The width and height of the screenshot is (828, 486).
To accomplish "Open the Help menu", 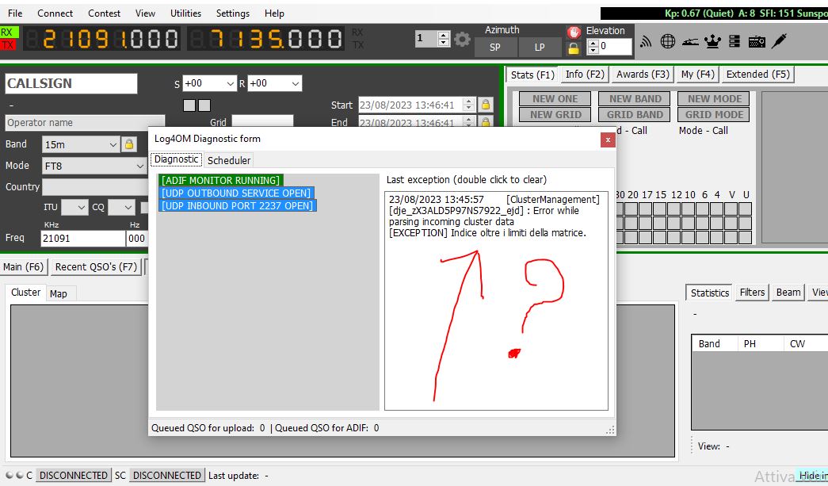I will [x=274, y=13].
